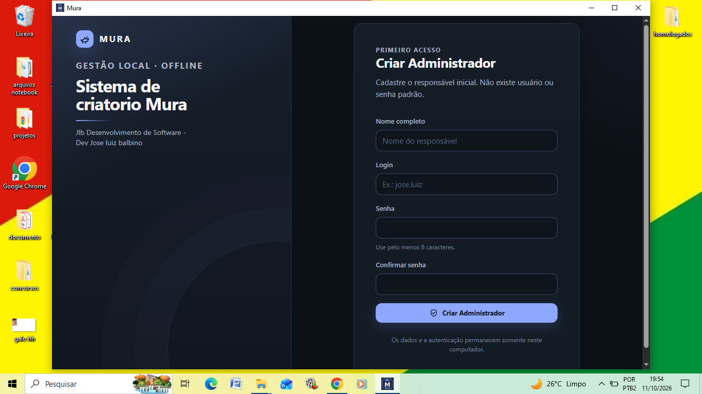Select the Google Chrome desktop shortcut
This screenshot has width=702, height=394.
coord(25,173)
